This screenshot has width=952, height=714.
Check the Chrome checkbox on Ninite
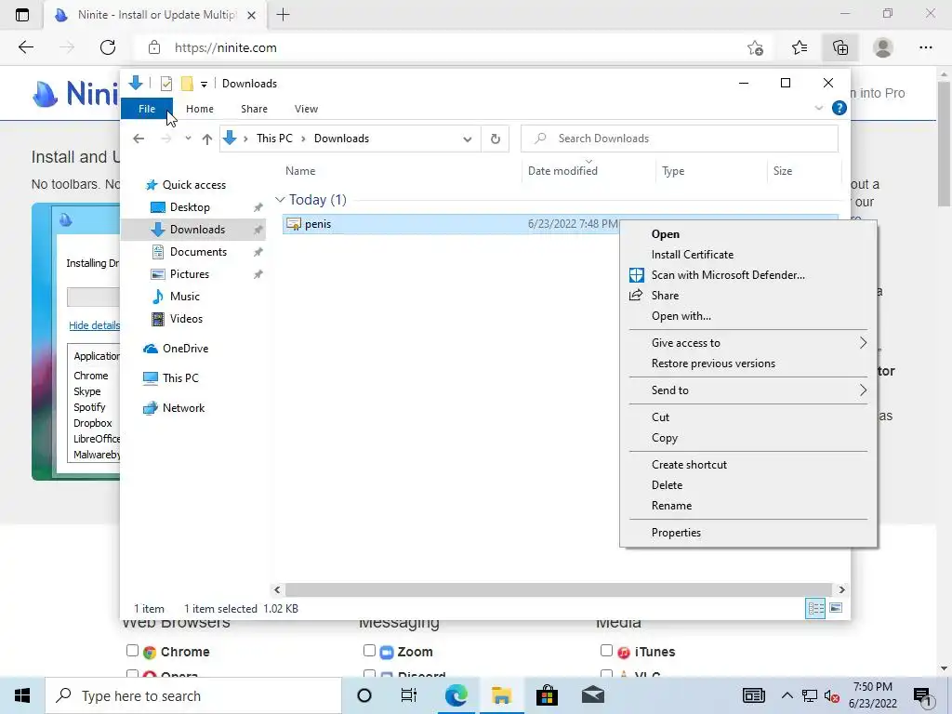(132, 651)
